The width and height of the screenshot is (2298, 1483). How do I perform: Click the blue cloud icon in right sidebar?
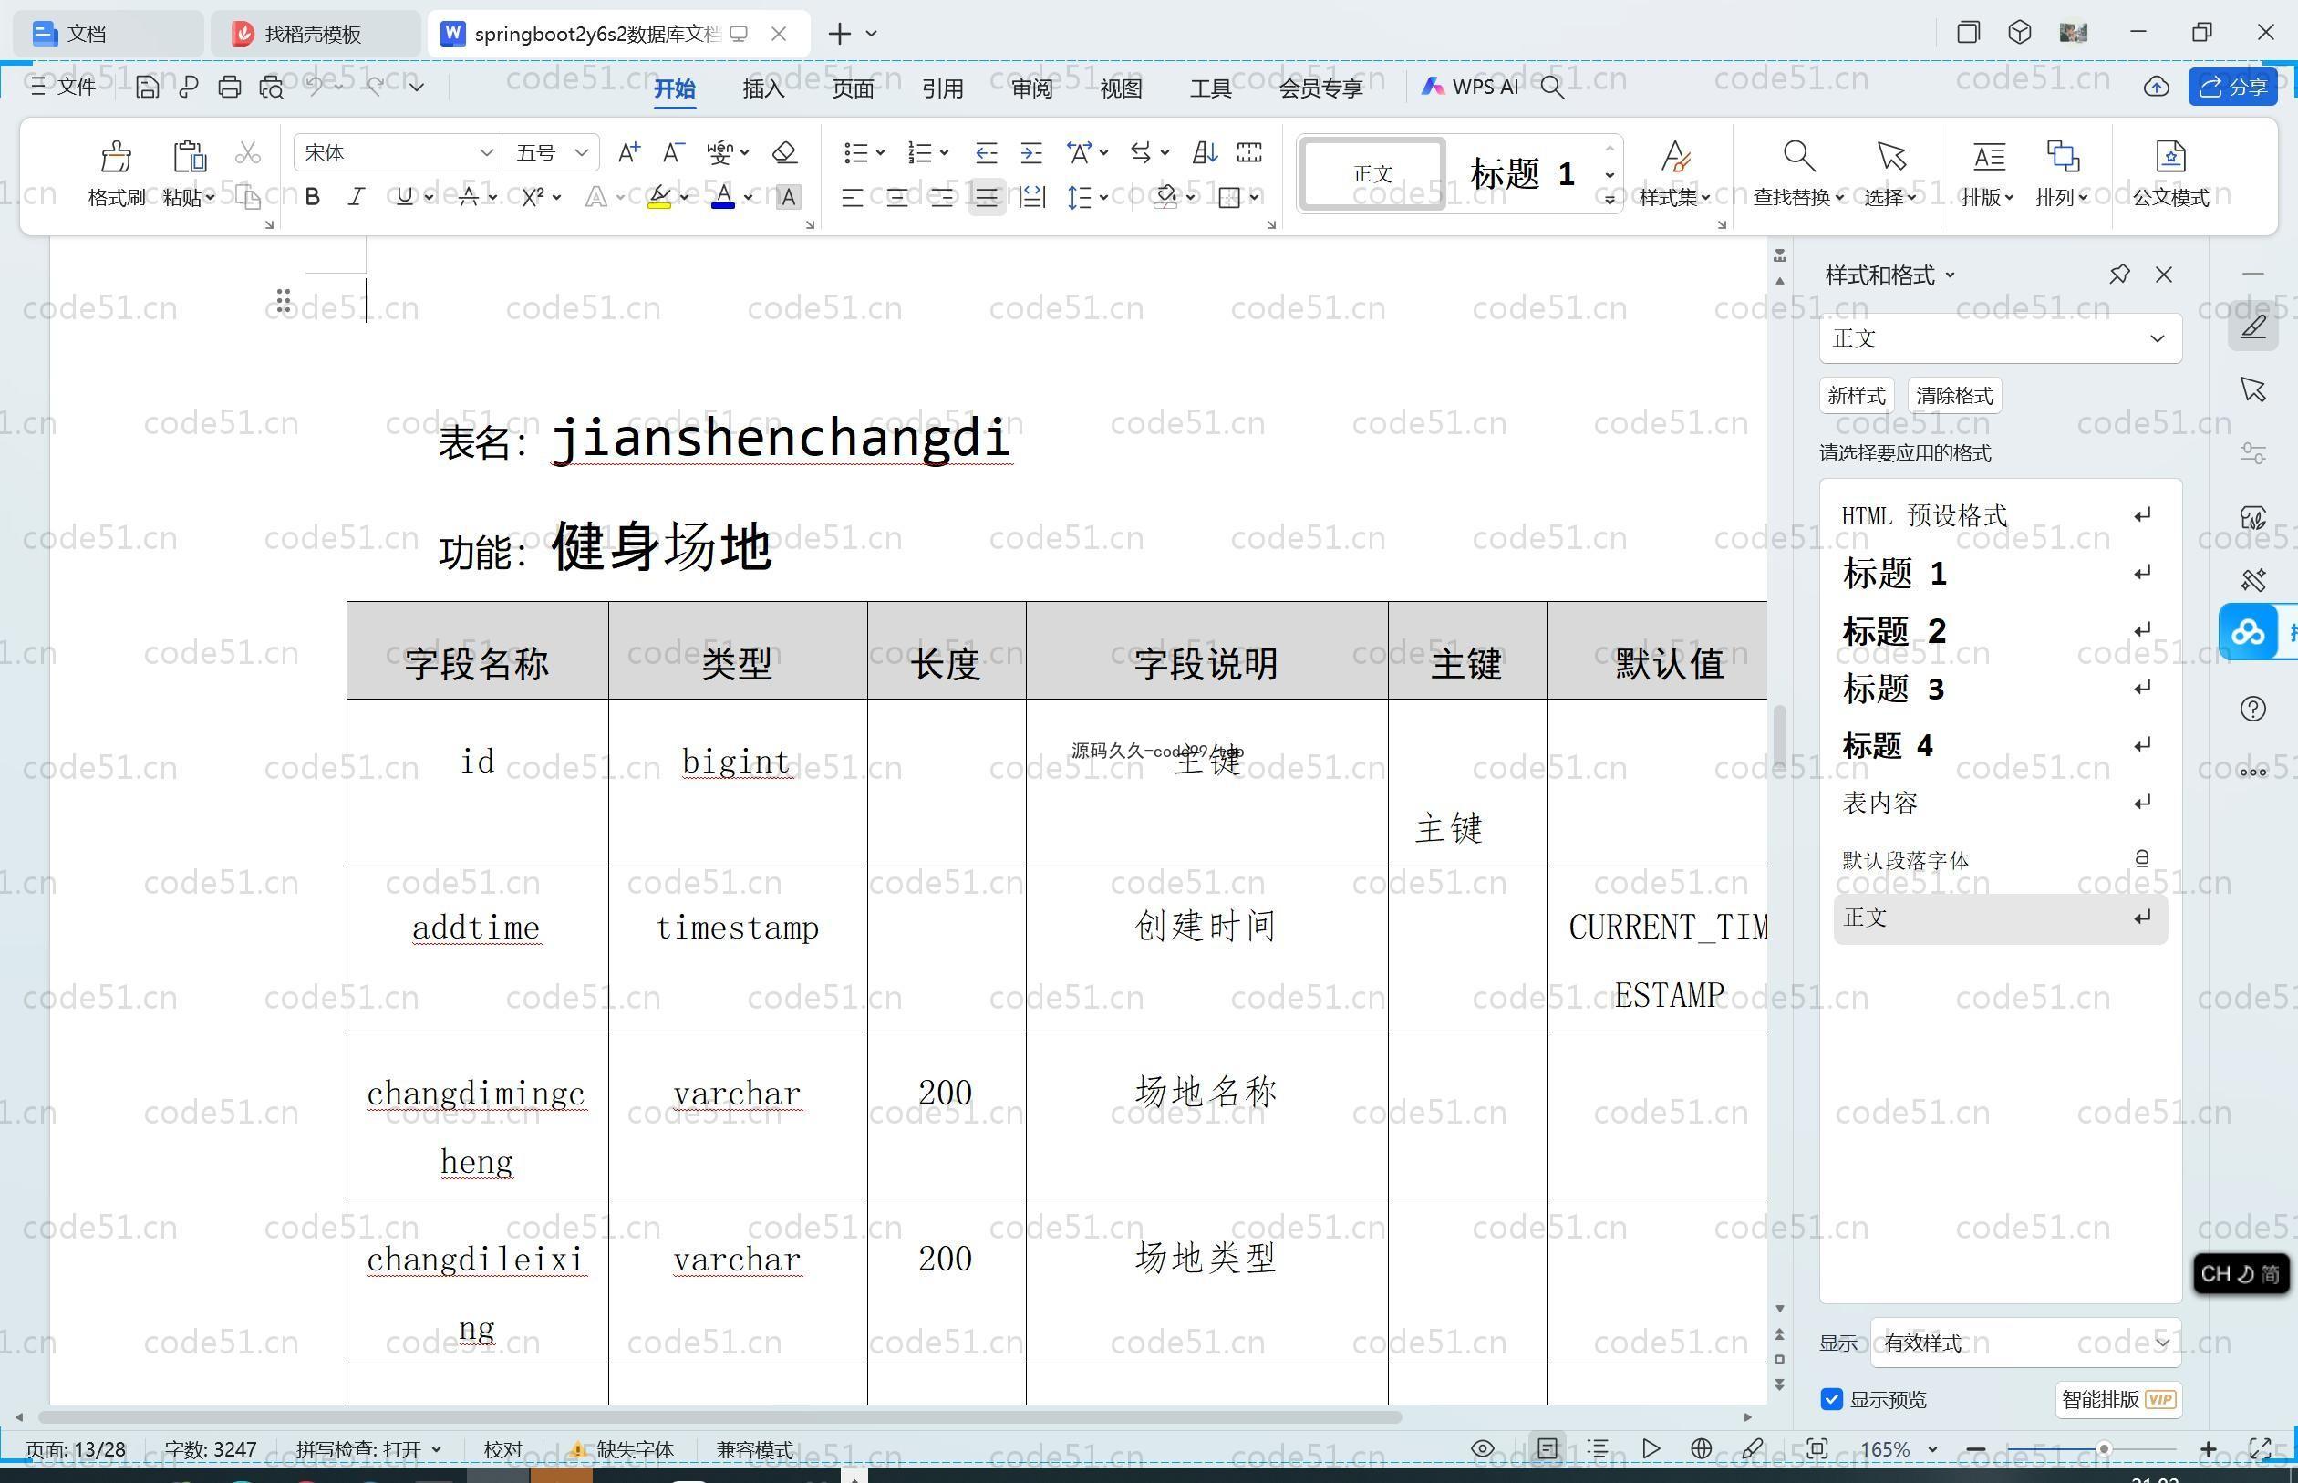(2248, 633)
